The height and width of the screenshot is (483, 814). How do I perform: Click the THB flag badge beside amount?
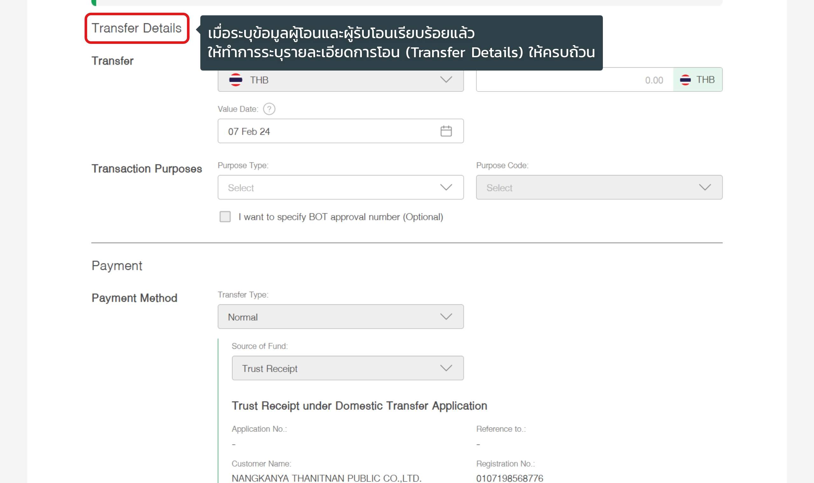(x=685, y=80)
